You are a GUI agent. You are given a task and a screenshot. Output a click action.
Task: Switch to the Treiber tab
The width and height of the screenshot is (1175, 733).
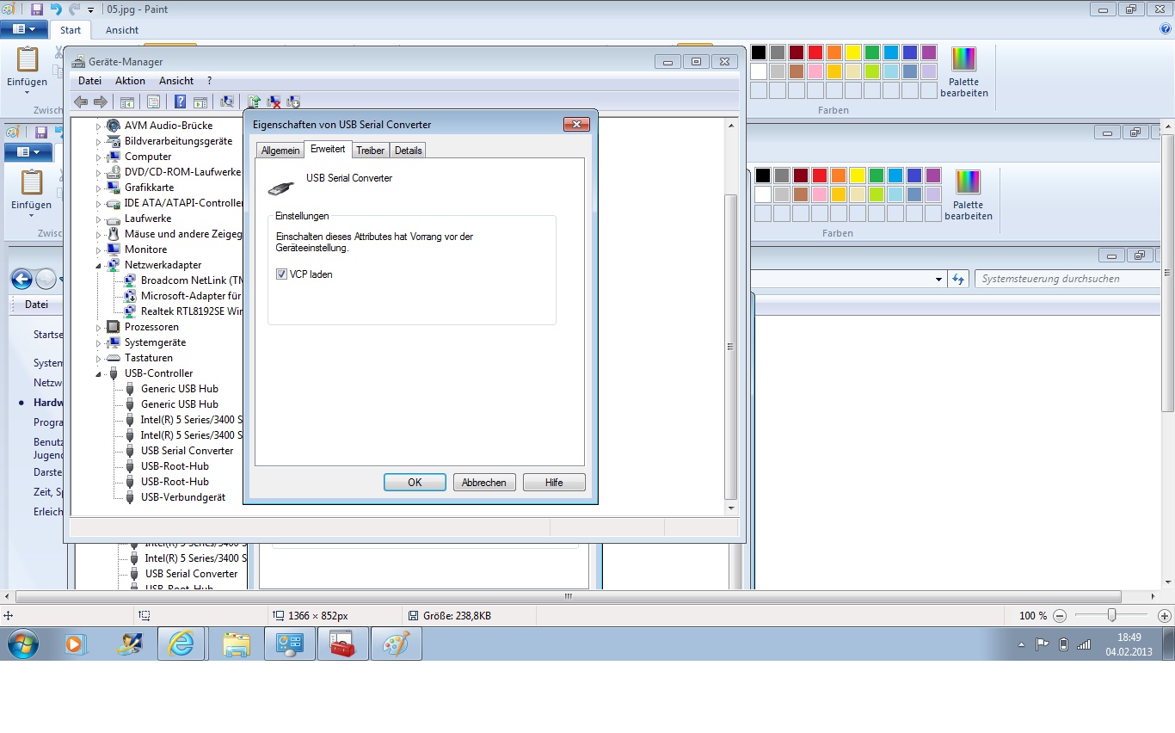(x=371, y=151)
